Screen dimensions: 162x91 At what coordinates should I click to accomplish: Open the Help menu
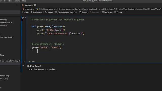(24, 1)
